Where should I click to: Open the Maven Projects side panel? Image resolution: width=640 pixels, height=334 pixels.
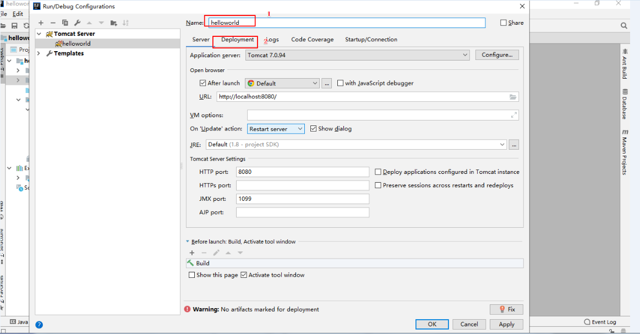625,152
